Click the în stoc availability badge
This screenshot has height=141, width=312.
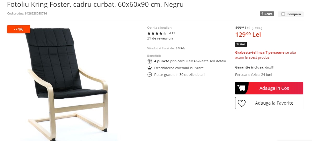(x=241, y=44)
